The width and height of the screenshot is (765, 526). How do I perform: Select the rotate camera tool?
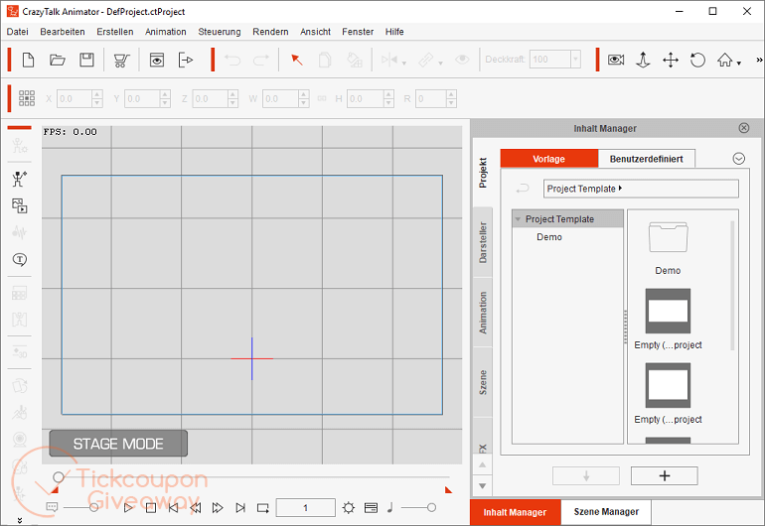coord(697,60)
